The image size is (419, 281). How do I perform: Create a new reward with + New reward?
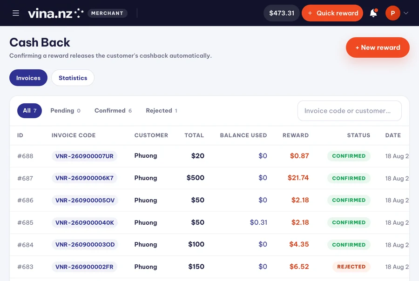378,47
